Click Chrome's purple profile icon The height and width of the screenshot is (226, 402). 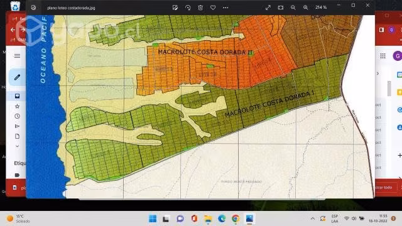coord(391,30)
